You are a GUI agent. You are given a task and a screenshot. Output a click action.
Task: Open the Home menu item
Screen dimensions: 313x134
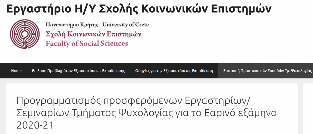click(x=17, y=71)
